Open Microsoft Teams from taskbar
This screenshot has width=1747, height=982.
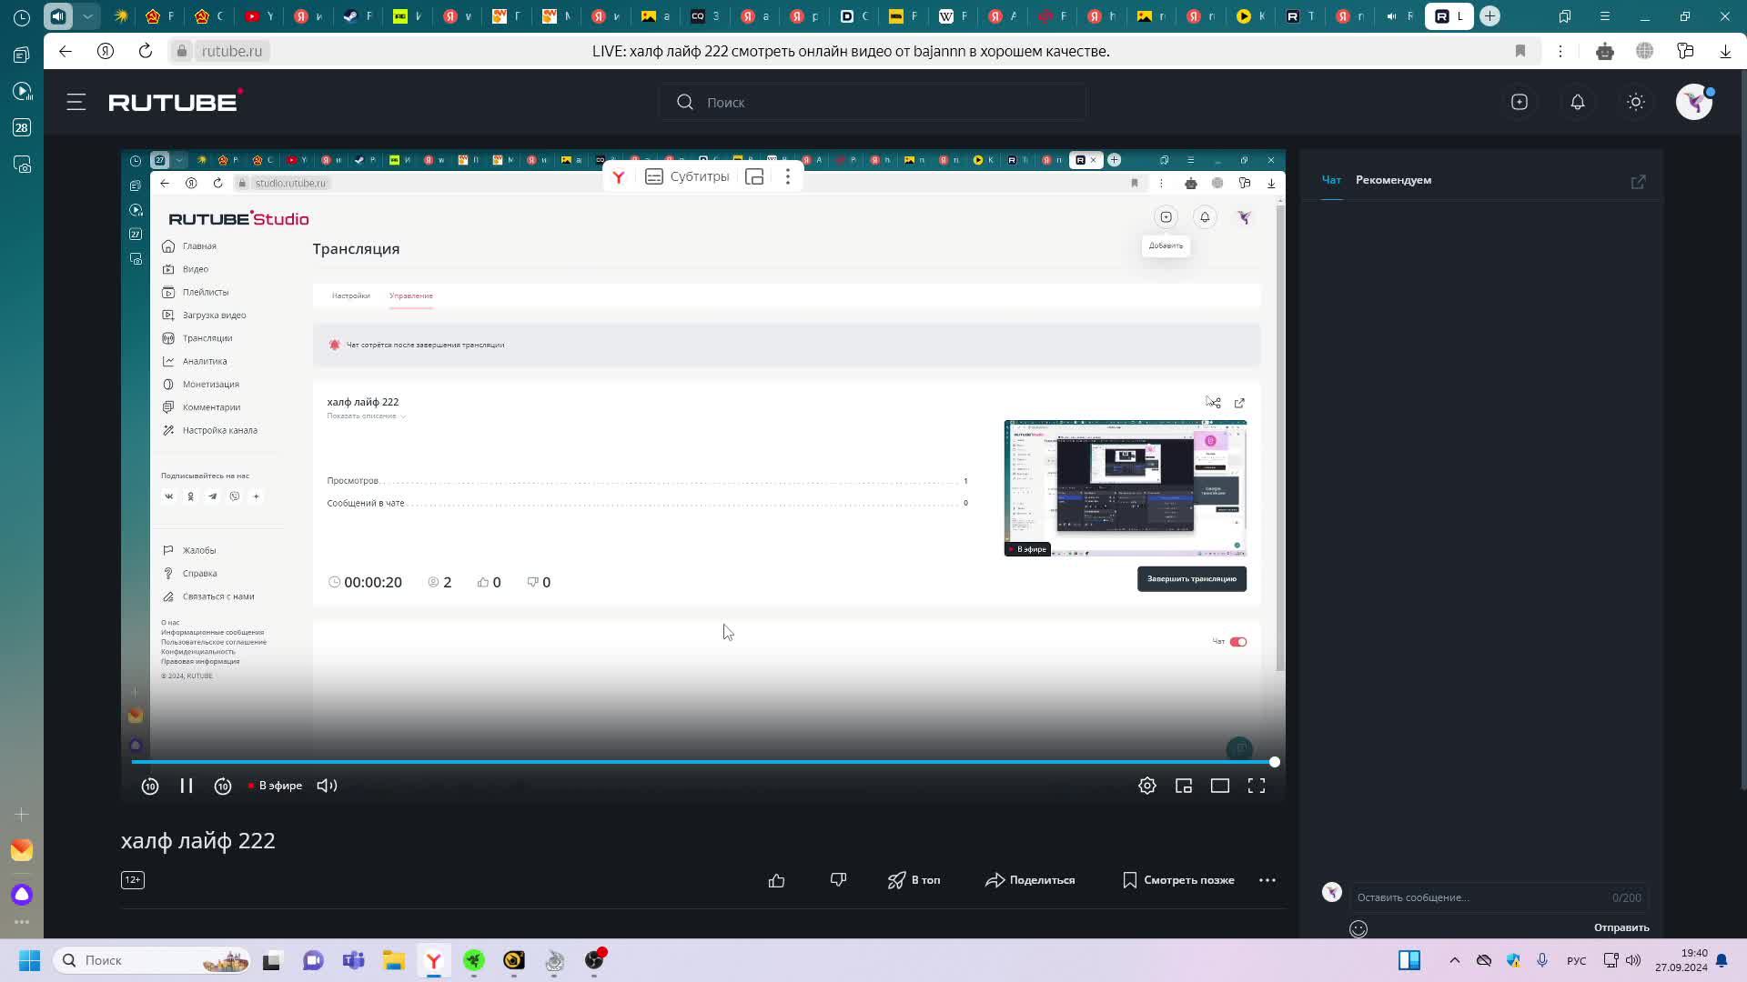[x=353, y=960]
